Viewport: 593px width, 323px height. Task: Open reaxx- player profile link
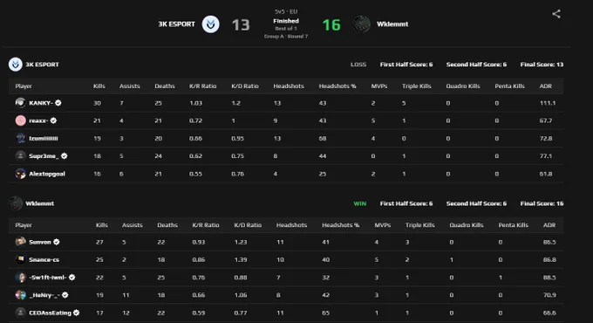click(x=38, y=120)
